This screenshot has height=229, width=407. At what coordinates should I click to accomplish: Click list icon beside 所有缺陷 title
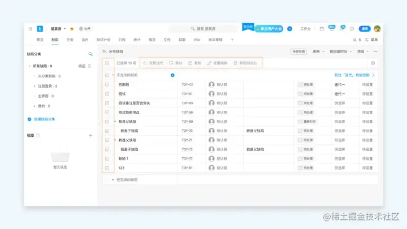(x=105, y=51)
